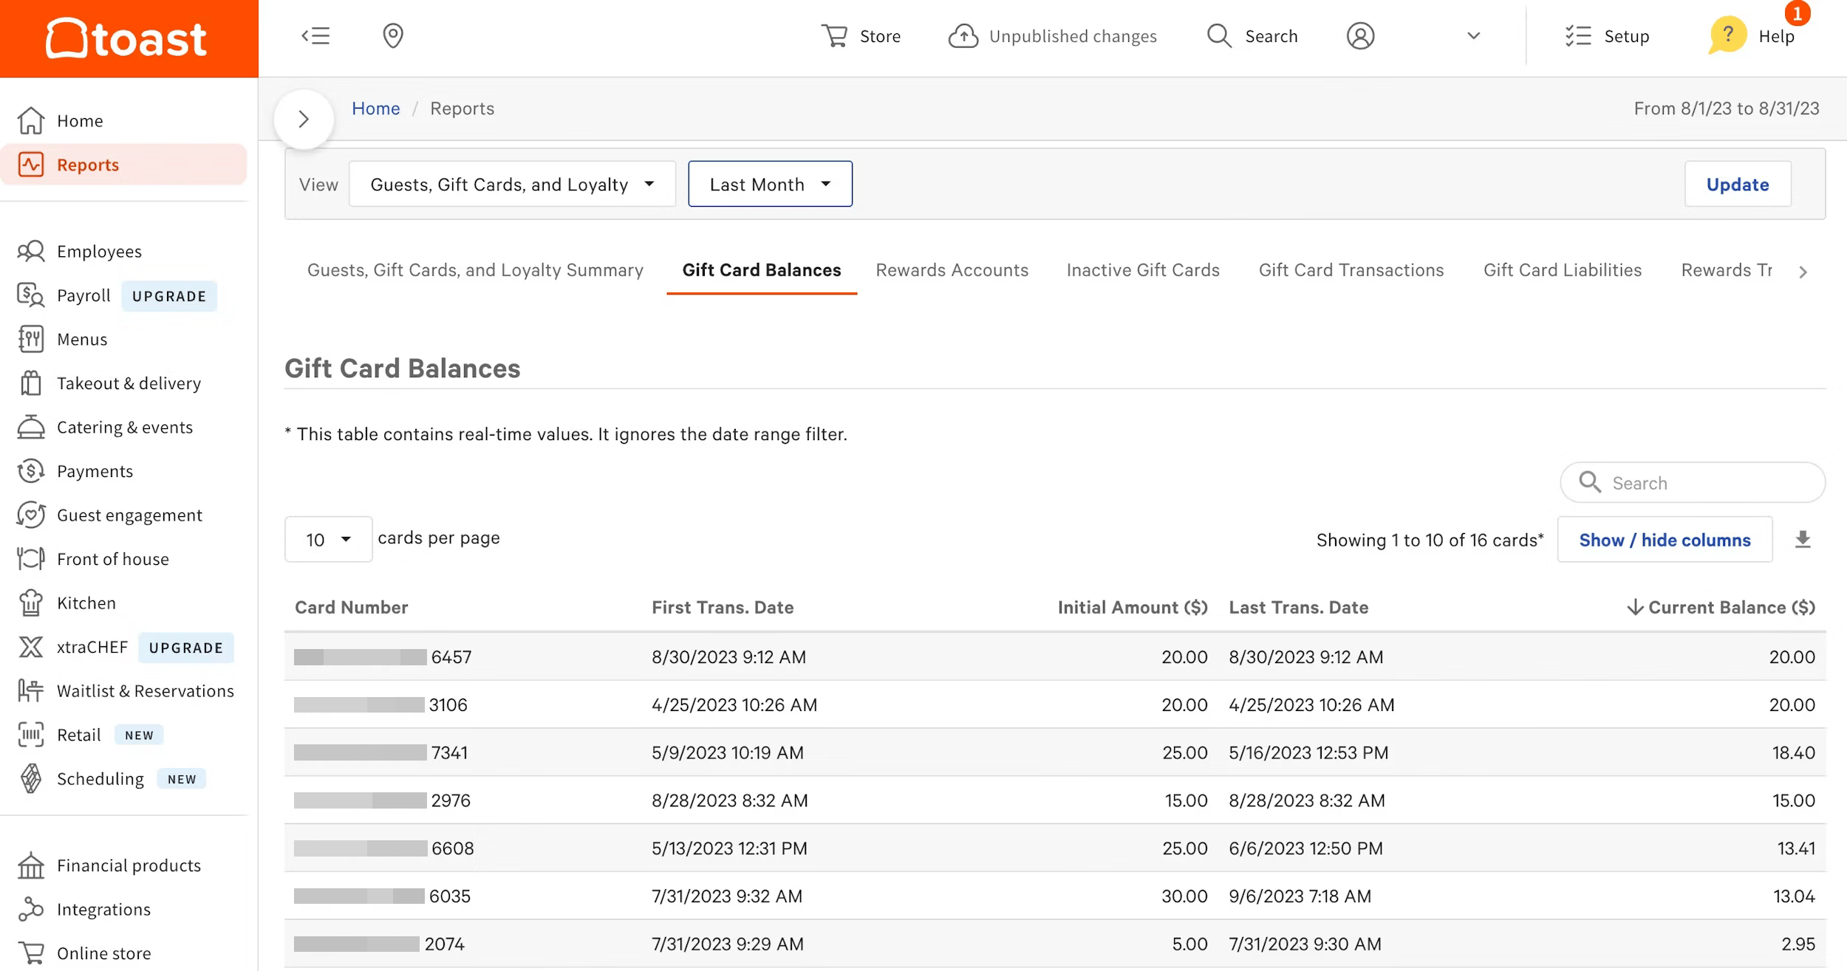Click last trans. date 9/6/2023 7:18 AM

click(1300, 896)
